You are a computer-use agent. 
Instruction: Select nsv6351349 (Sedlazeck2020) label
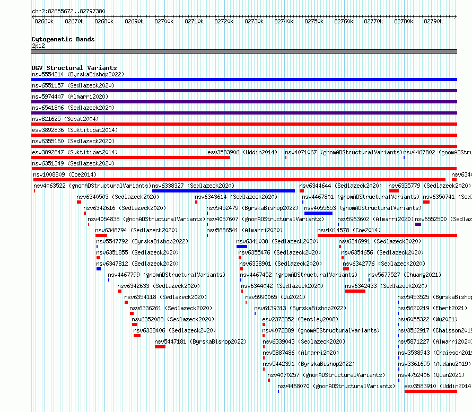coord(73,163)
